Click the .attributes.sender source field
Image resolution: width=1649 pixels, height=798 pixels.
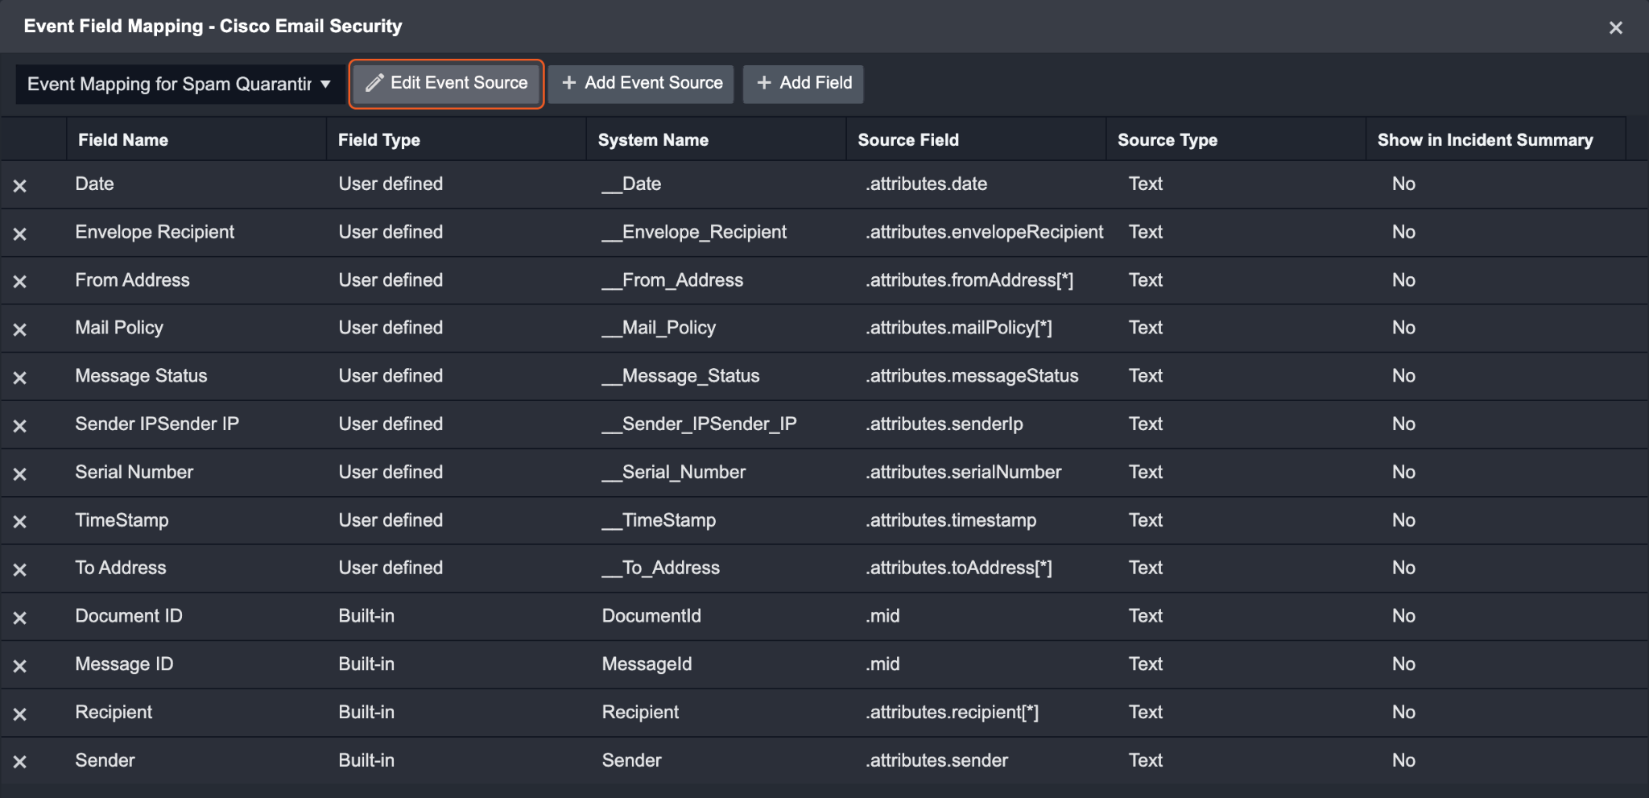pyautogui.click(x=937, y=760)
